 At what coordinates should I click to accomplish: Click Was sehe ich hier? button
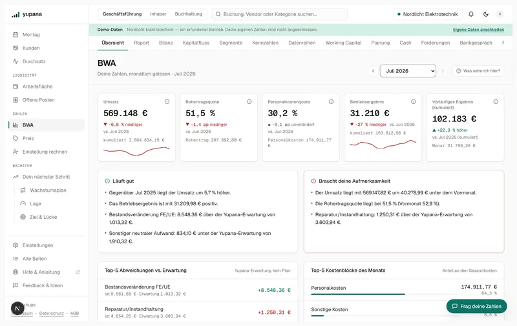478,71
